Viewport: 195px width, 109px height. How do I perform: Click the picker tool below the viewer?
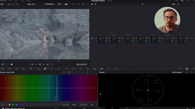(x=3, y=64)
